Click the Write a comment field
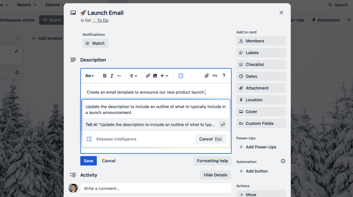This screenshot has width=353, height=197. click(x=156, y=188)
